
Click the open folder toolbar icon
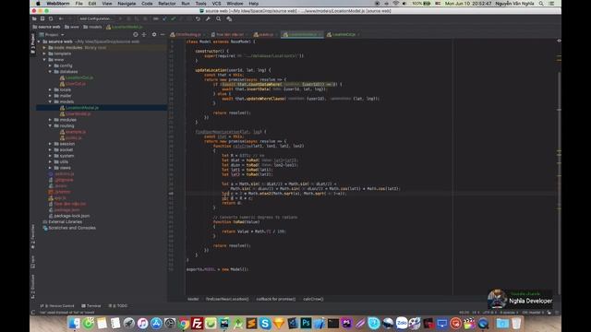pyautogui.click(x=34, y=18)
